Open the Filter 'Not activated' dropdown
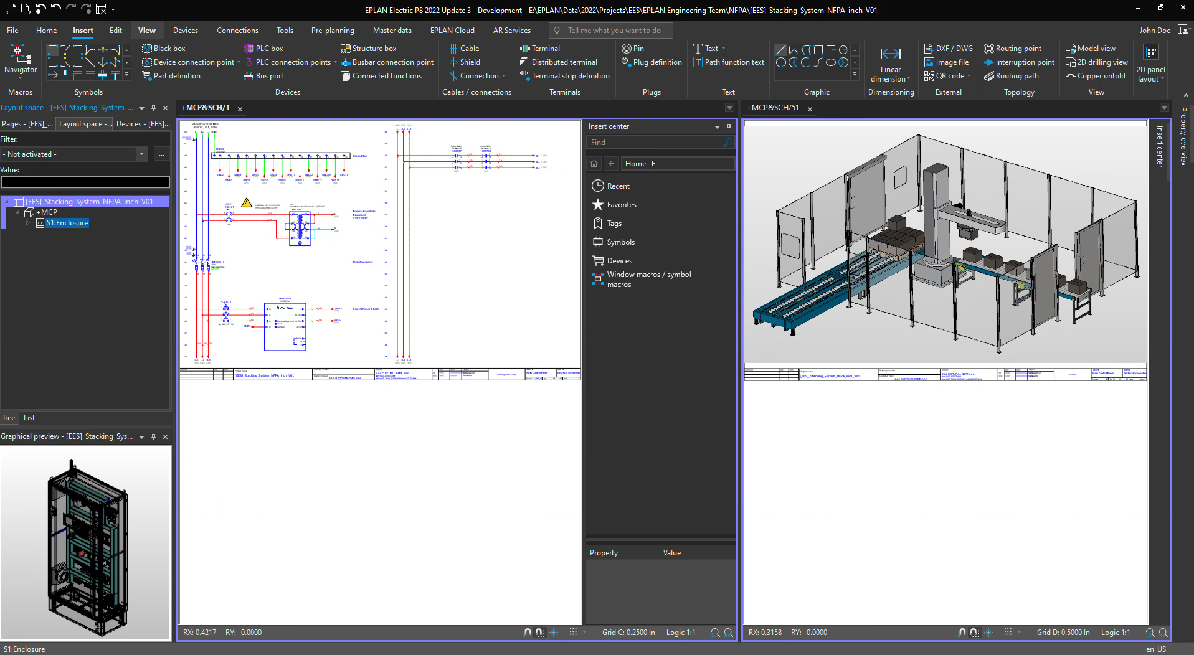 (141, 154)
